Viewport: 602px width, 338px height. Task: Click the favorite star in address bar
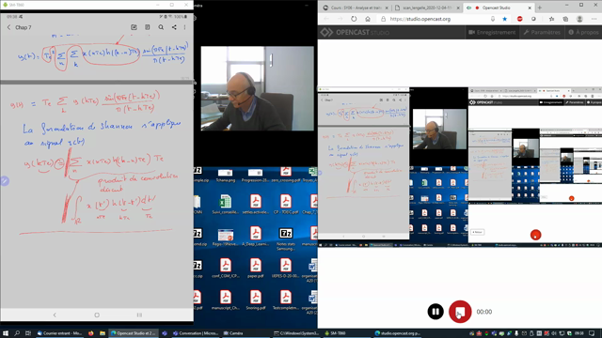click(x=505, y=19)
